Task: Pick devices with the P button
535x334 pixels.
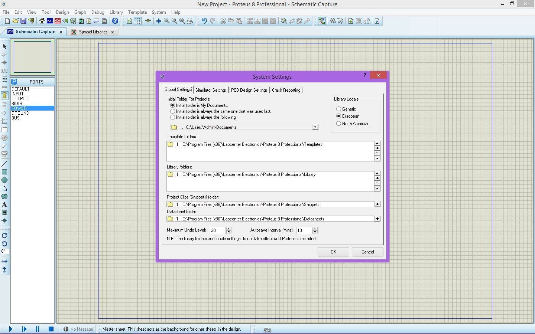Action: coord(14,82)
